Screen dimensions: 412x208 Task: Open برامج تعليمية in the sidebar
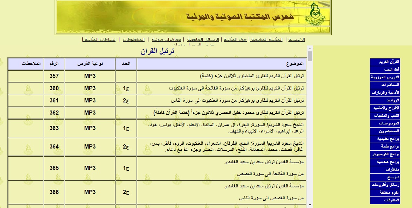(385, 139)
